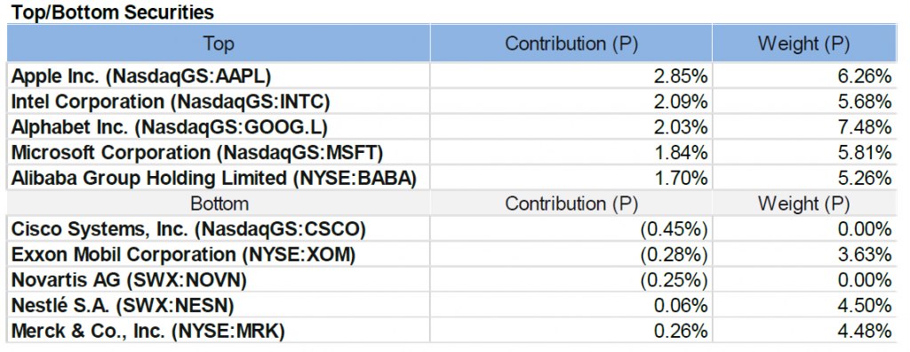Click the Top column header

219,44
